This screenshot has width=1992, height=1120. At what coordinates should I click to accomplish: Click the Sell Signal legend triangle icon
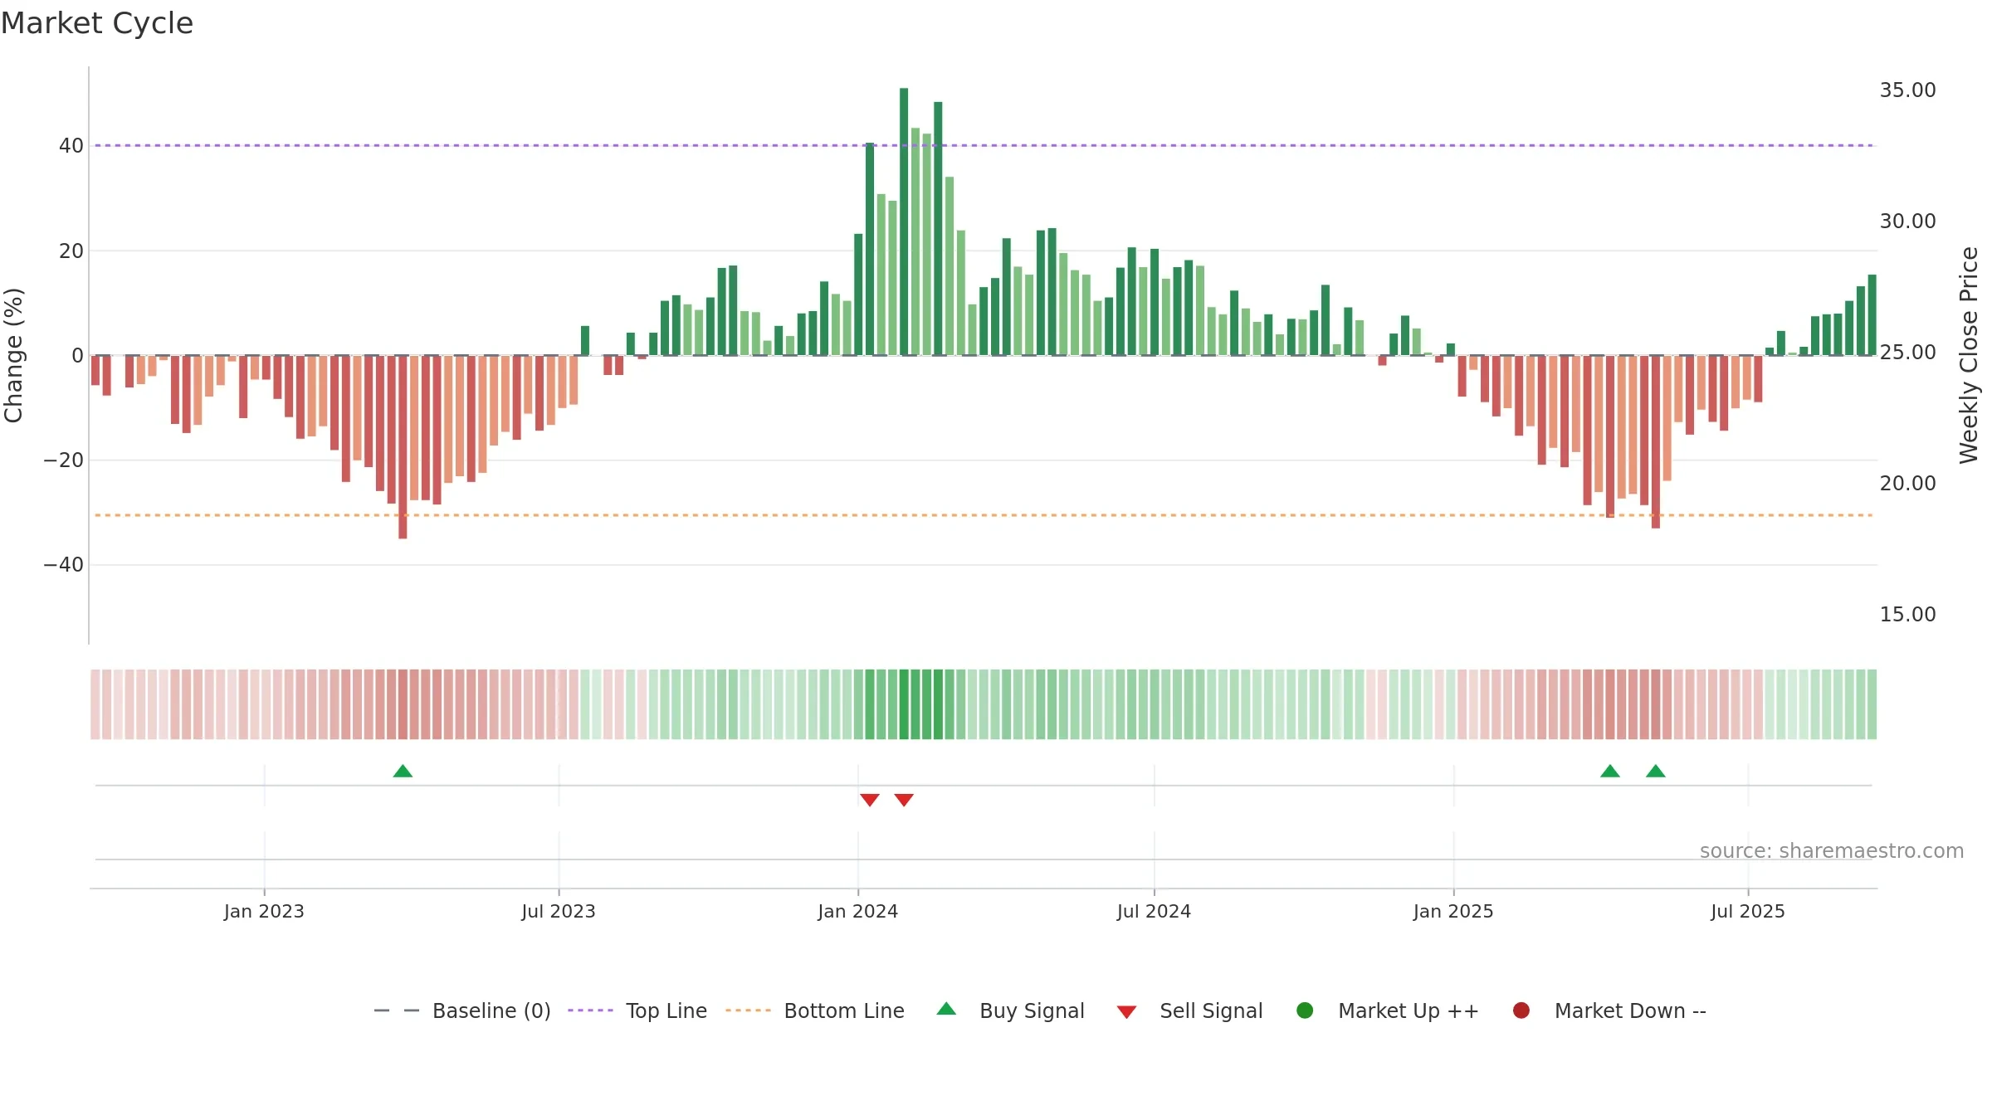click(x=1126, y=1012)
